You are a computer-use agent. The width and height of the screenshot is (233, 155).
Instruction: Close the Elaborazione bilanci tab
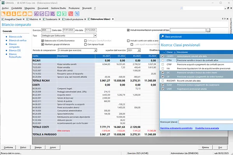113,19
